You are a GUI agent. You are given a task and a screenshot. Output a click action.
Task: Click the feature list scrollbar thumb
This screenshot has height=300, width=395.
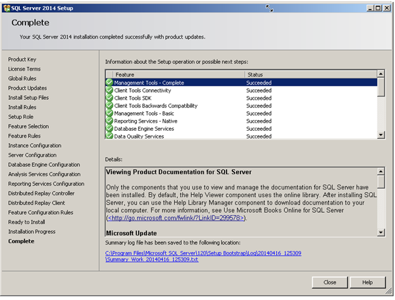tap(380, 87)
